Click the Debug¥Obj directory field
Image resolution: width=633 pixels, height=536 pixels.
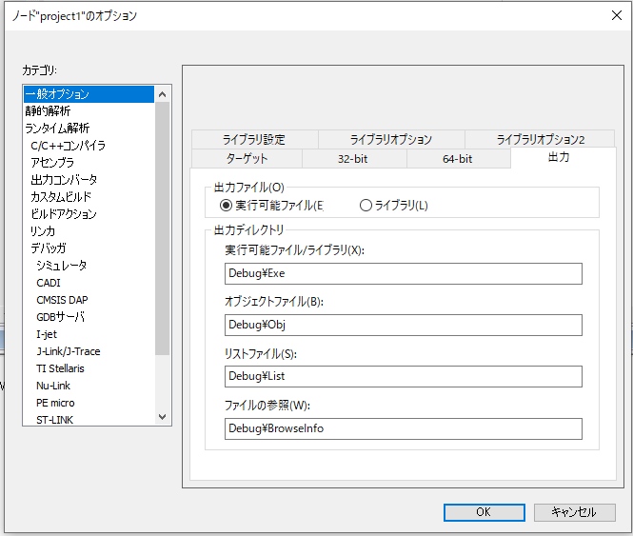coord(404,325)
